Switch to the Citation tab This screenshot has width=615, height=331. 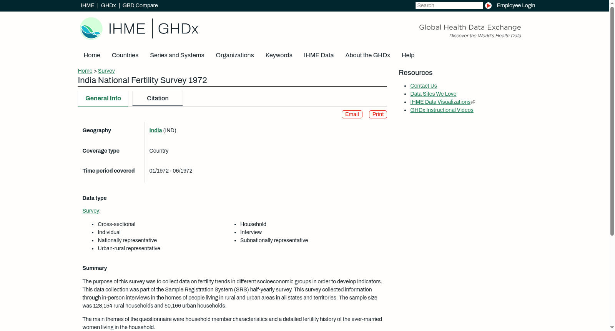tap(158, 98)
